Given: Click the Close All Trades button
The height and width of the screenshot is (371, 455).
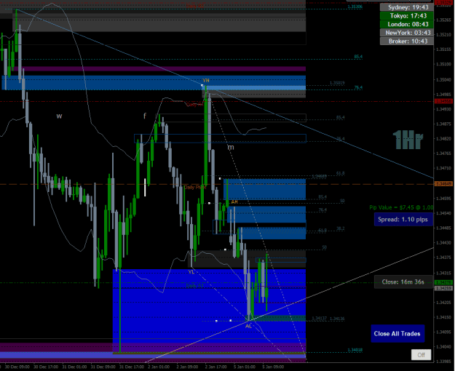Looking at the screenshot, I should 397,334.
